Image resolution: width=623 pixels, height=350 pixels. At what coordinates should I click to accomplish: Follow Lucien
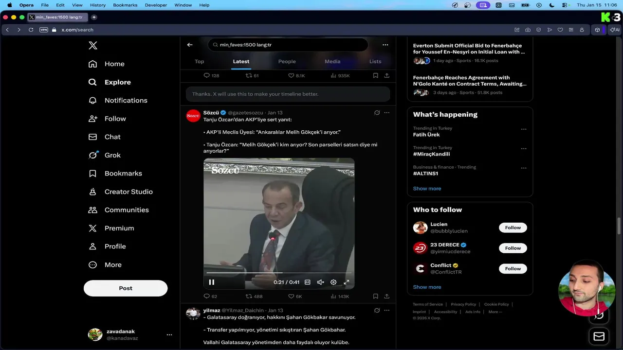click(x=513, y=227)
